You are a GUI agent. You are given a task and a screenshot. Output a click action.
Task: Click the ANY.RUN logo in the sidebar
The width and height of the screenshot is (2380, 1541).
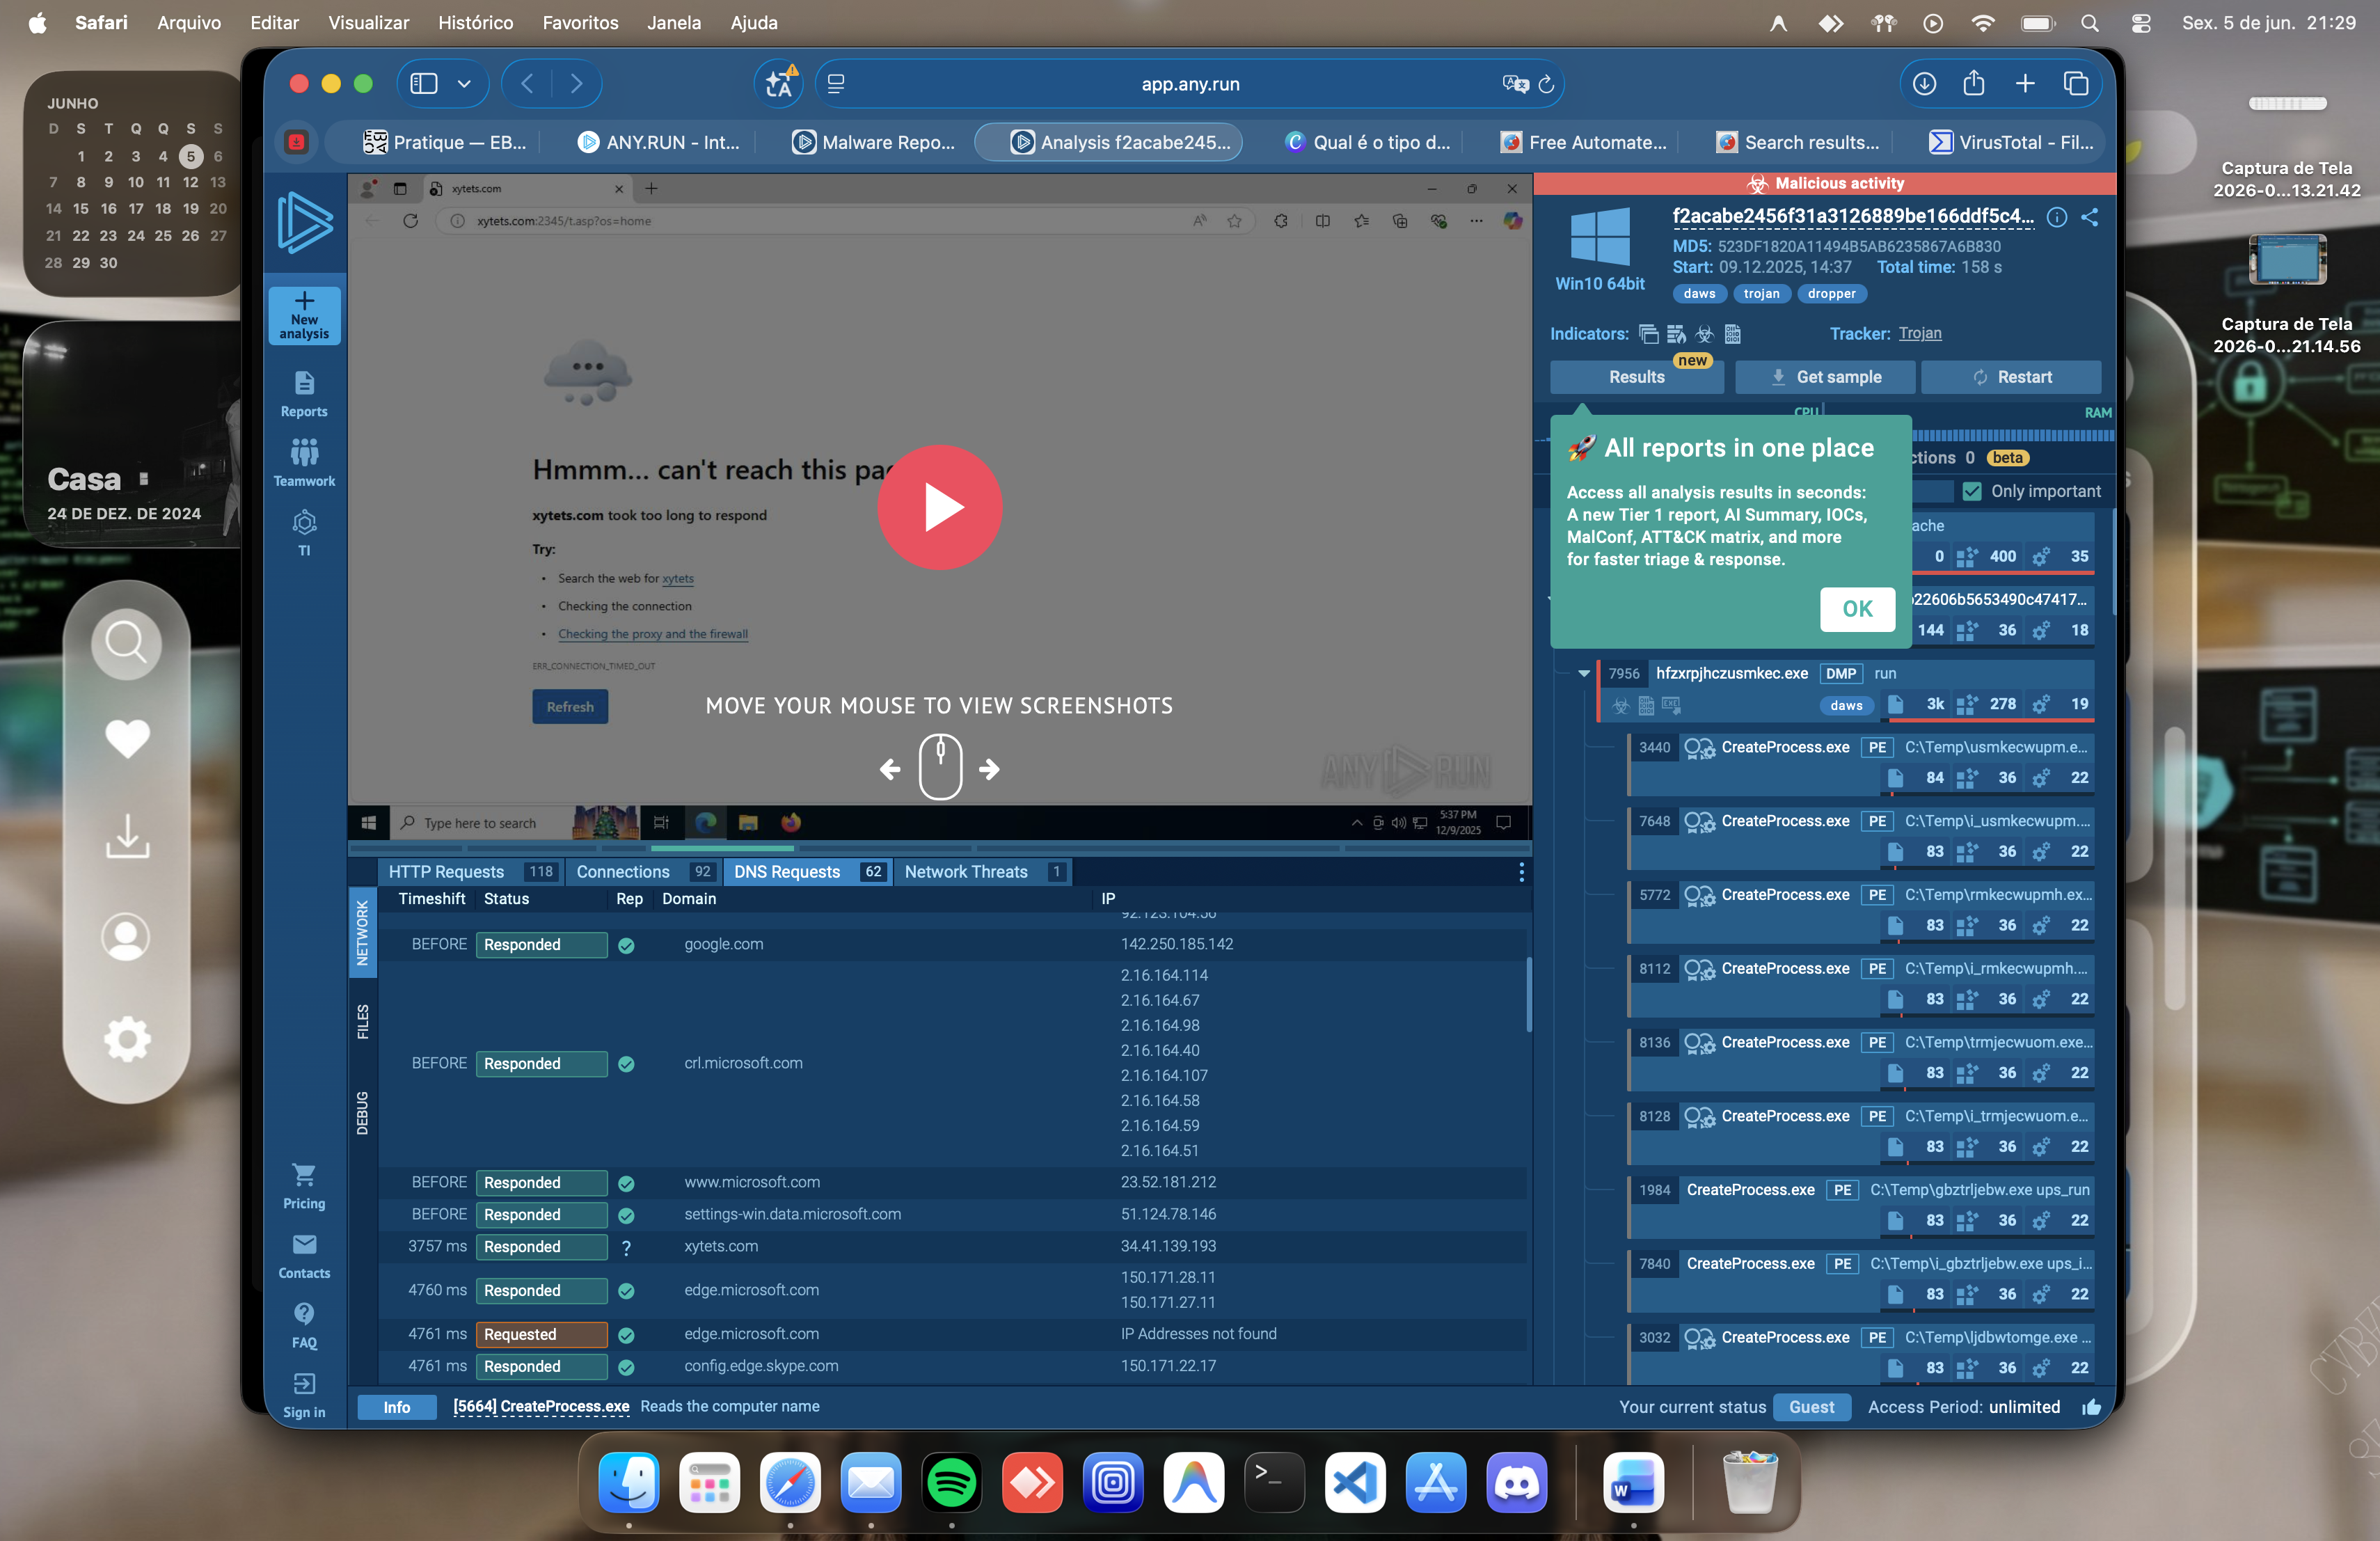304,222
